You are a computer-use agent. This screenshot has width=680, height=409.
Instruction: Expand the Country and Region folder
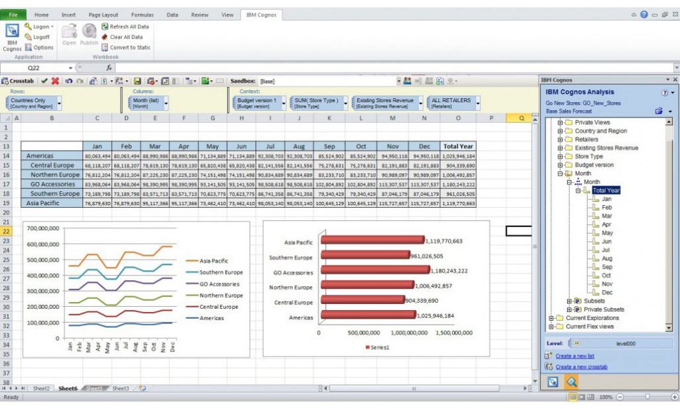tap(560, 131)
